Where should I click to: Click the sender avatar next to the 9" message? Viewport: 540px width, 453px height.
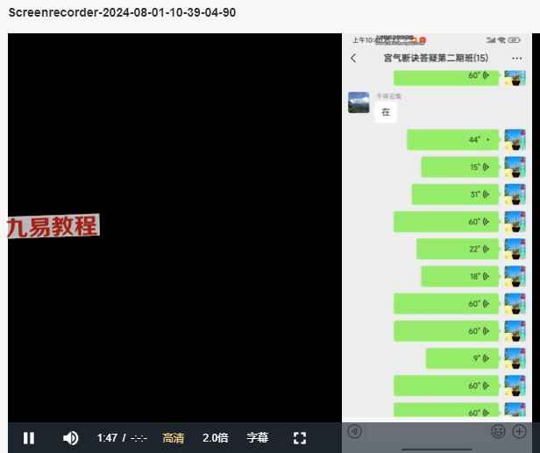tap(515, 358)
